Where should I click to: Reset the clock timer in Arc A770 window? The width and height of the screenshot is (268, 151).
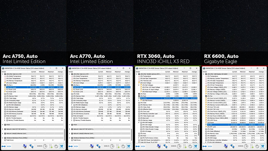tap(112, 146)
